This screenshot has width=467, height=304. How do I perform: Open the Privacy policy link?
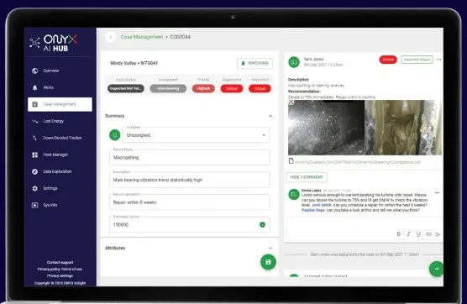click(x=49, y=270)
